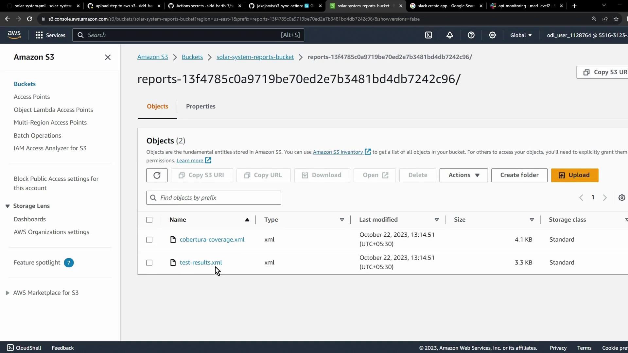Open the test-results.xml object link

click(x=201, y=262)
